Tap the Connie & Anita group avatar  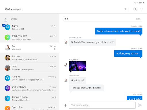[x=7, y=98]
